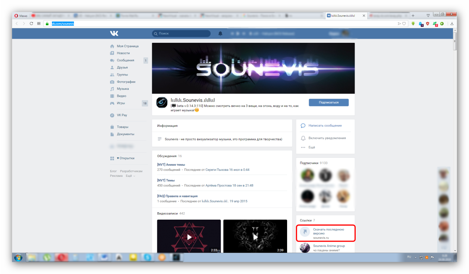Open Opera Speed Dial grid icon
Screen dimensions: 469x274
39,23
